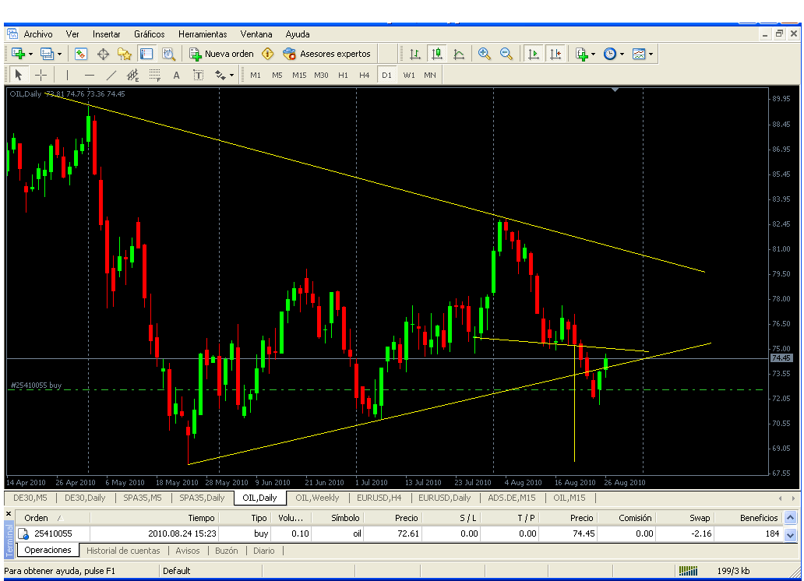Click the New Chart icon
This screenshot has width=804, height=581.
[x=18, y=54]
